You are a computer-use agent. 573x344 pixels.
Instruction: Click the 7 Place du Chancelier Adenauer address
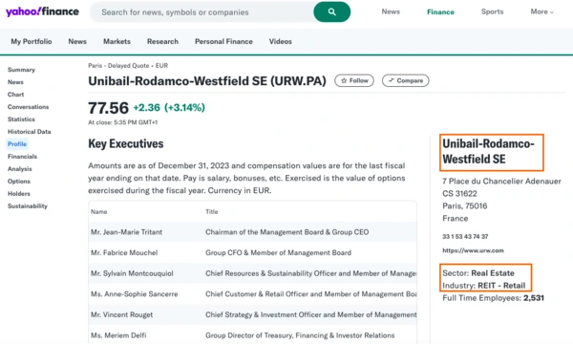point(501,182)
